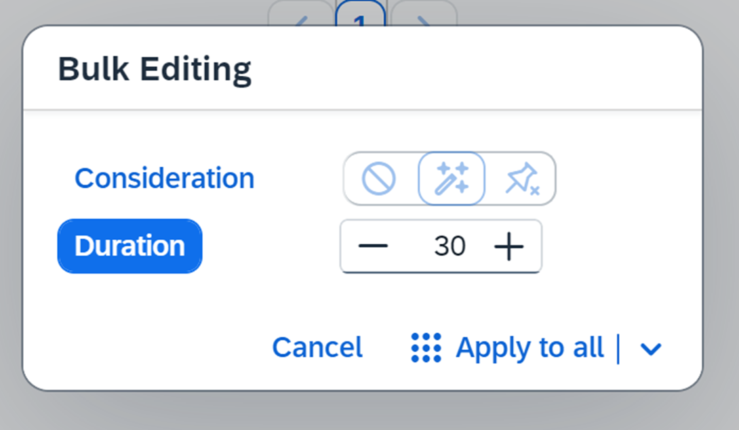739x430 pixels.
Task: Toggle off the highlighted Duration field
Action: 129,246
